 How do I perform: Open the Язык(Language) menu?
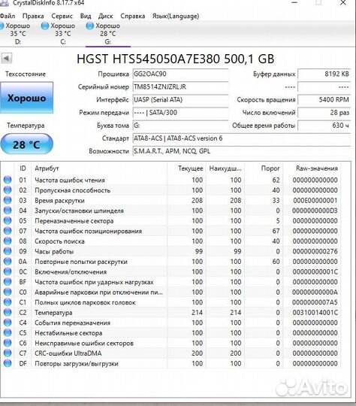(x=176, y=16)
